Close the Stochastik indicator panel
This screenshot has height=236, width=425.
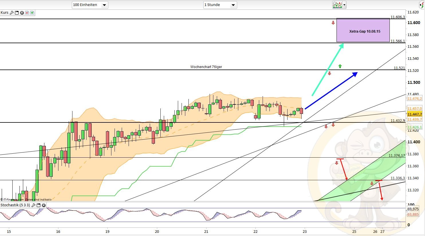tap(44, 205)
